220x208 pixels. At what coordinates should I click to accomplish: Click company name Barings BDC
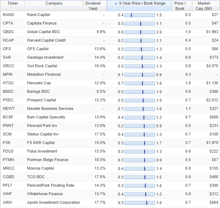click(x=39, y=91)
